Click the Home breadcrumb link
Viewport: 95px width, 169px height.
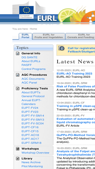point(33,29)
